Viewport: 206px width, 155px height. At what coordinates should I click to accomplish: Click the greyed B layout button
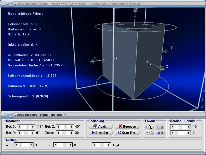(160, 127)
